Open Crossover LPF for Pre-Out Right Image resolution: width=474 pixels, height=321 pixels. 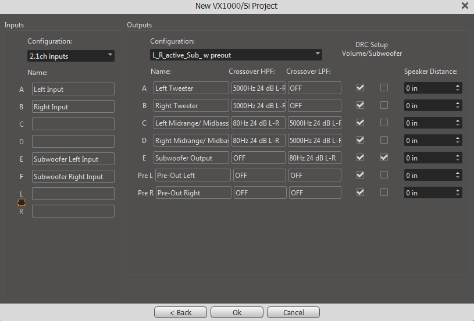[315, 193]
